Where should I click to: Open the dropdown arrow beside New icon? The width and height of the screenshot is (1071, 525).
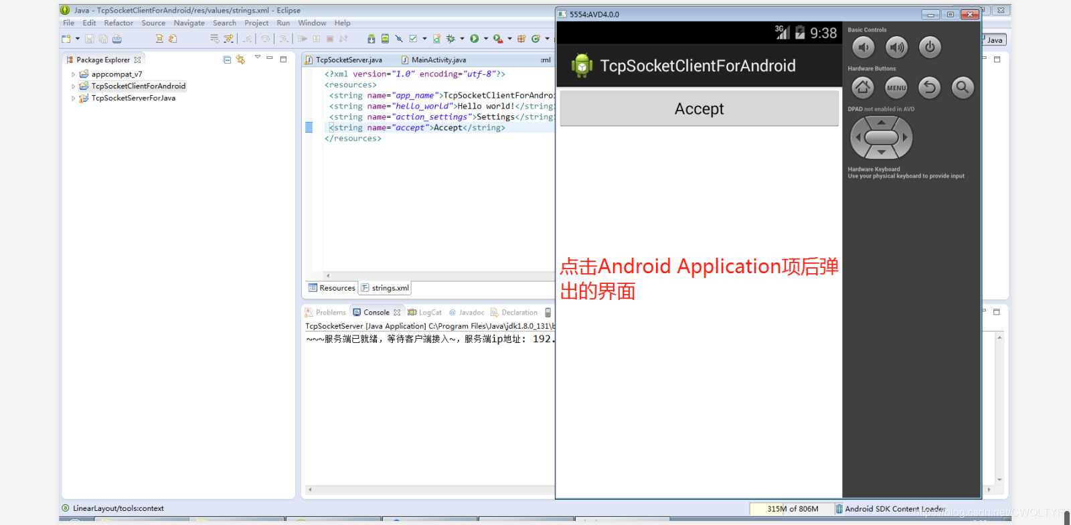point(78,39)
